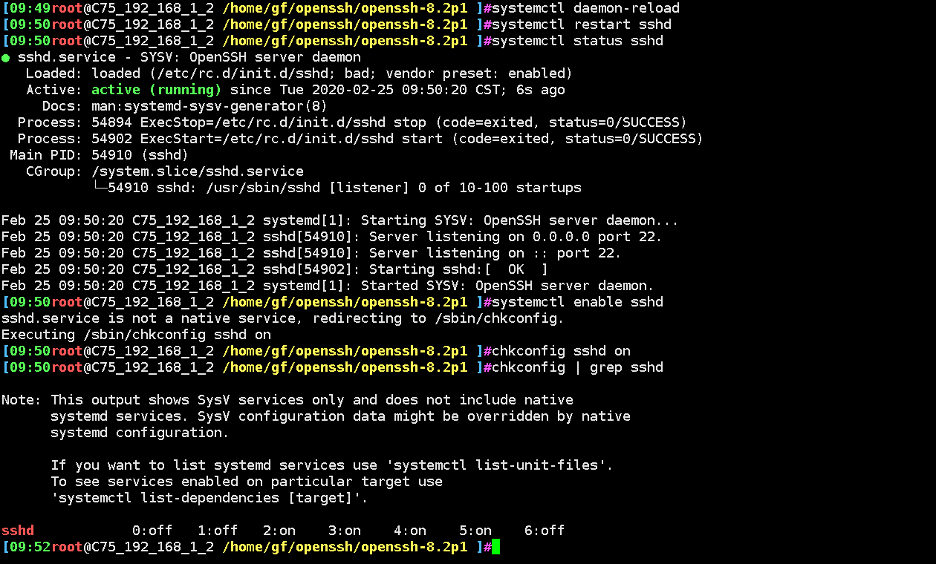Click the "09:52" timestamp in the last prompt
This screenshot has width=936, height=564.
(x=30, y=547)
